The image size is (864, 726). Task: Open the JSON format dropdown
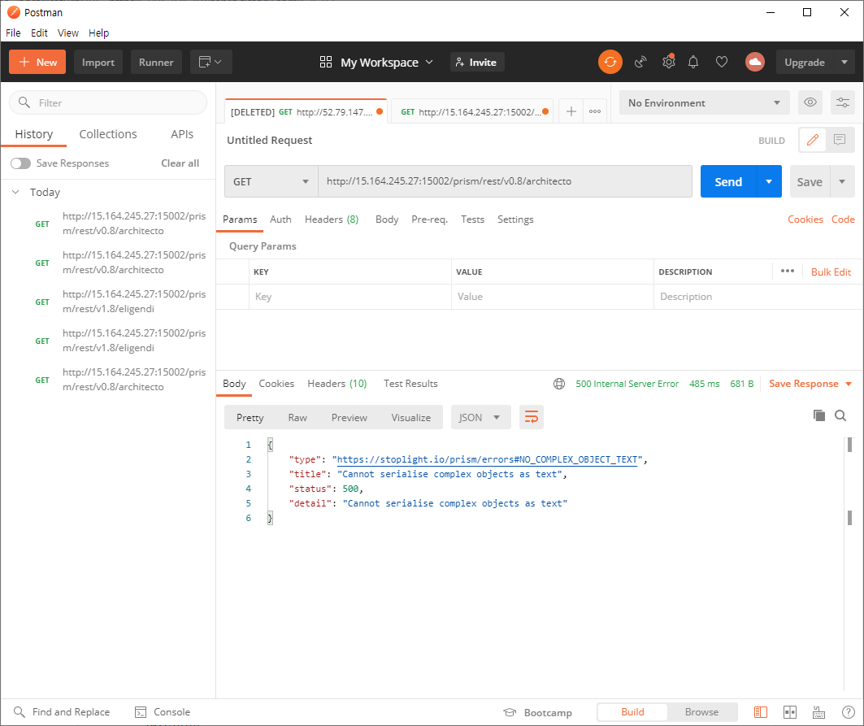480,417
